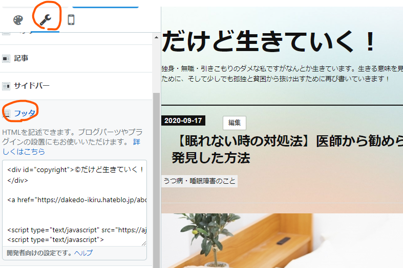Open the ヘルプ link under footer code
Image resolution: width=403 pixels, height=268 pixels.
[83, 253]
